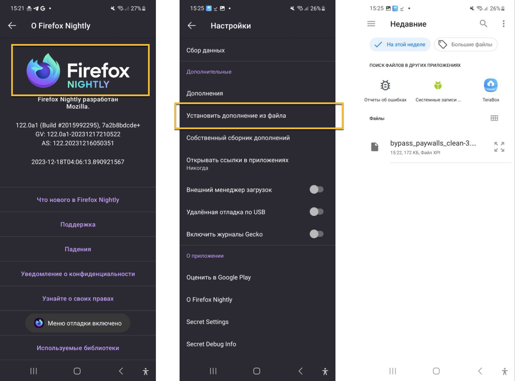Open О Firefox Nightly entry in settings

click(x=257, y=300)
